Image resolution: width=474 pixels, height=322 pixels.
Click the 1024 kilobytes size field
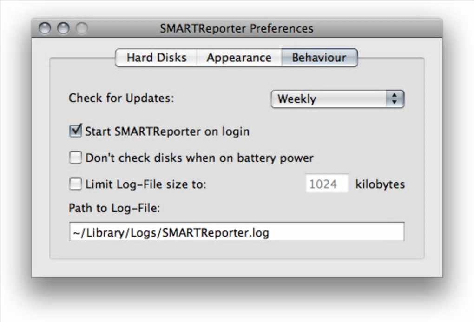point(327,184)
